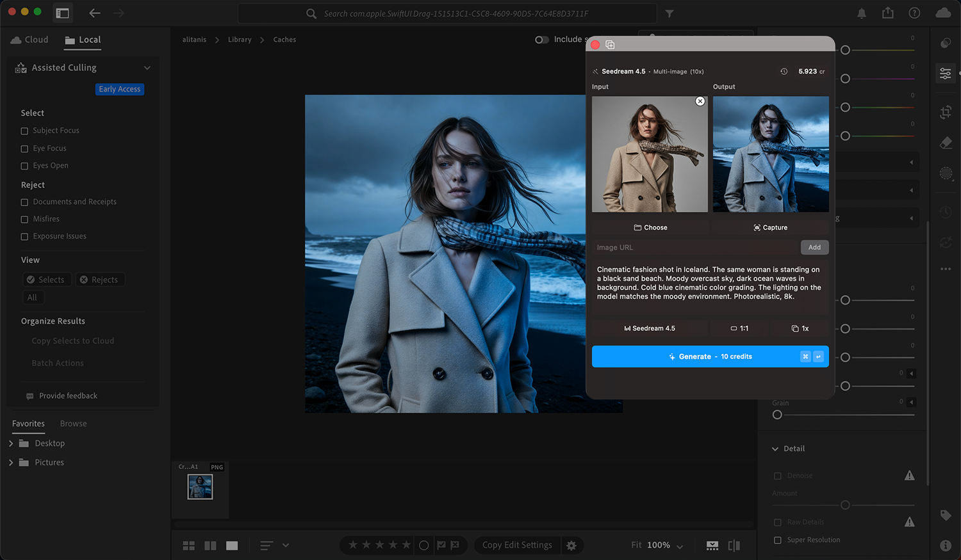Click the Copy Edit Settings button
961x560 pixels.
coord(516,545)
